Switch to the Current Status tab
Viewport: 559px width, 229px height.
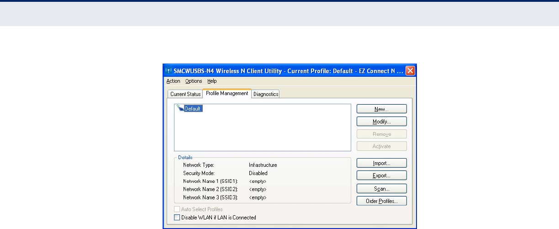click(x=185, y=94)
